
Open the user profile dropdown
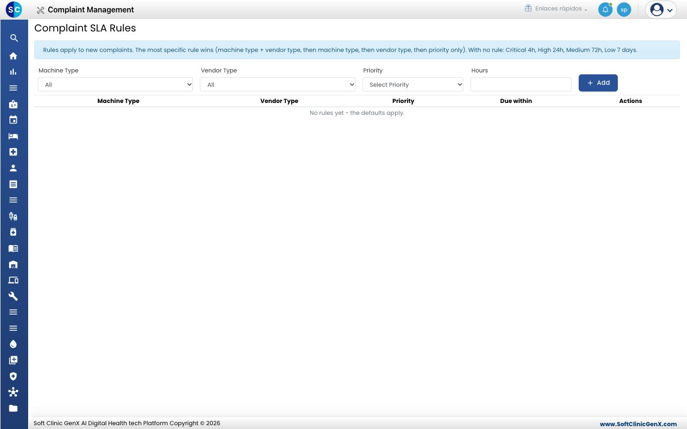[661, 10]
